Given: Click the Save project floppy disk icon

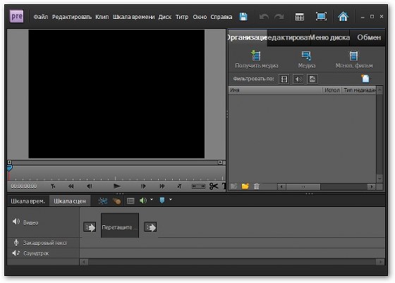Looking at the screenshot, I should point(243,17).
